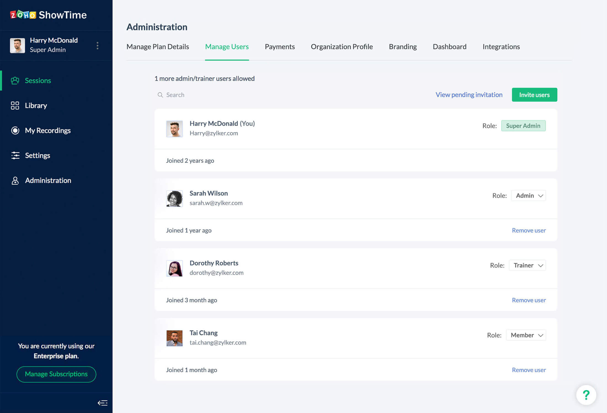The height and width of the screenshot is (413, 607).
Task: Expand Tai Chang's Member role dropdown
Action: 526,335
